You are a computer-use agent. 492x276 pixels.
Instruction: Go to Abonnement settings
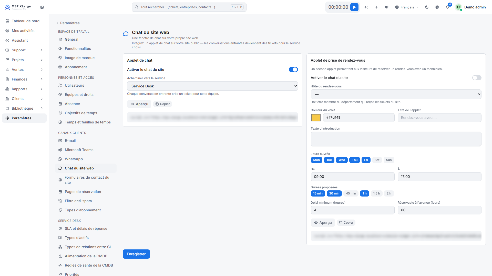point(86,67)
